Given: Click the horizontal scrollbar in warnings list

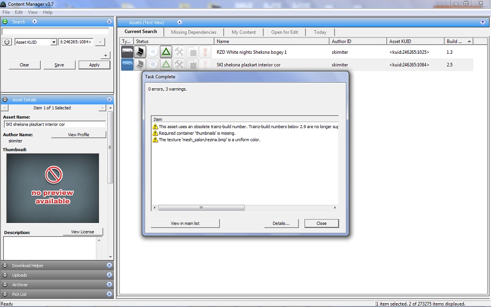Looking at the screenshot, I should pos(201,208).
